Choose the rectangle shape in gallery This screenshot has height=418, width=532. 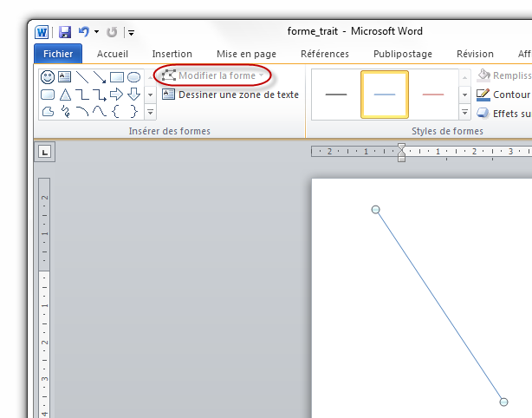click(117, 77)
